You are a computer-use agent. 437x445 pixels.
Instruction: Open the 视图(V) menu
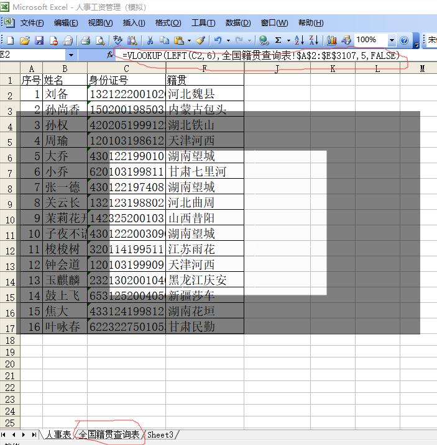100,23
